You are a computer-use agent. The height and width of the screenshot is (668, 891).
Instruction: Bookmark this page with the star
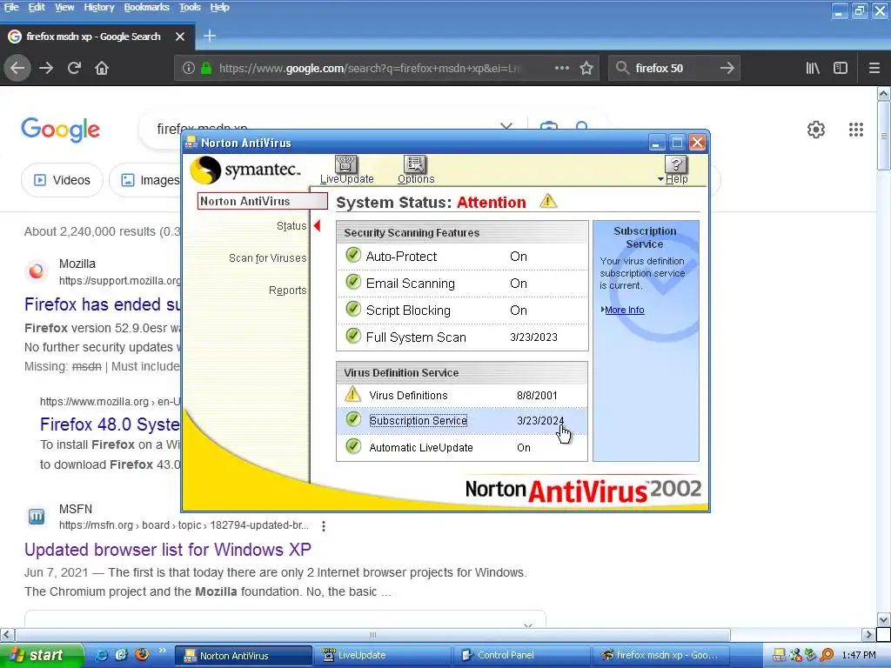coord(586,68)
